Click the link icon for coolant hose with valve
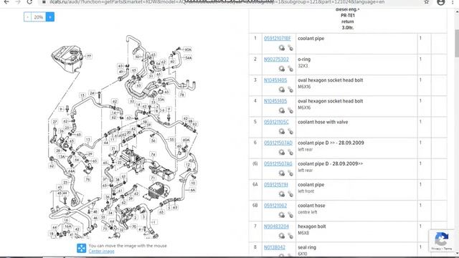 pos(290,131)
